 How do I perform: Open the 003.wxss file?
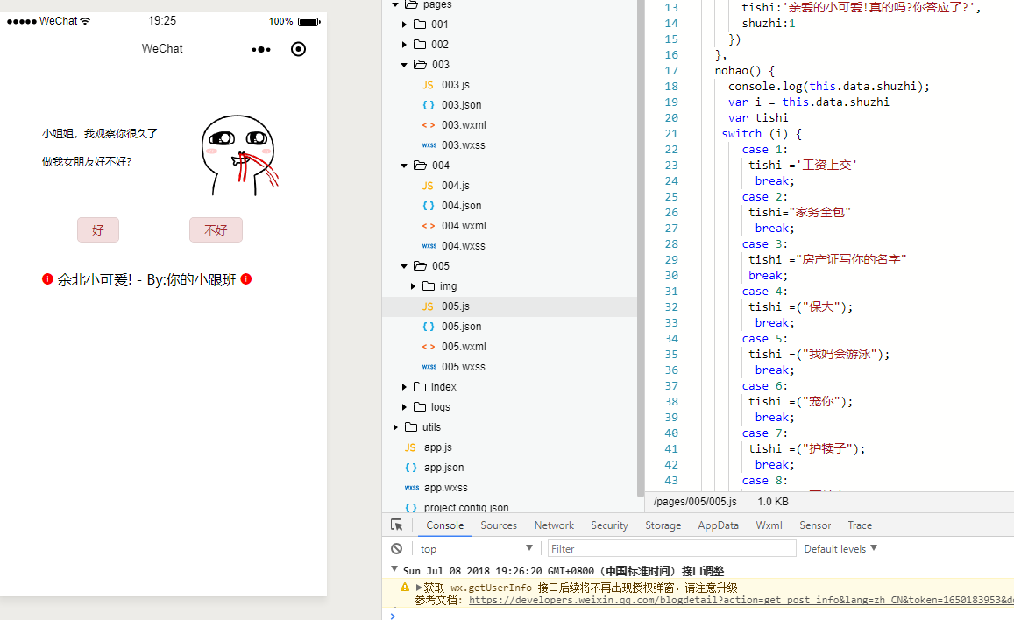click(463, 144)
